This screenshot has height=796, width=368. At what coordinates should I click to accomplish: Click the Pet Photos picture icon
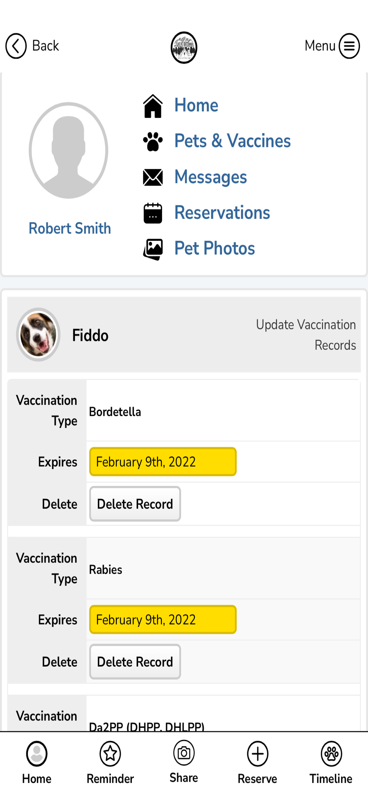(x=153, y=249)
